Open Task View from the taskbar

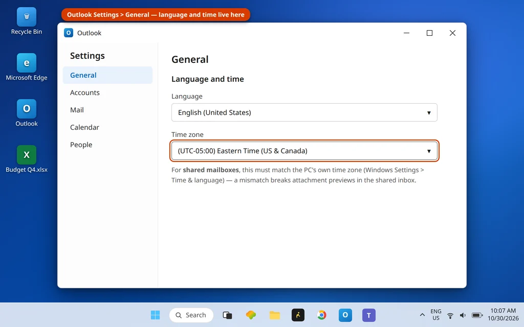click(227, 315)
